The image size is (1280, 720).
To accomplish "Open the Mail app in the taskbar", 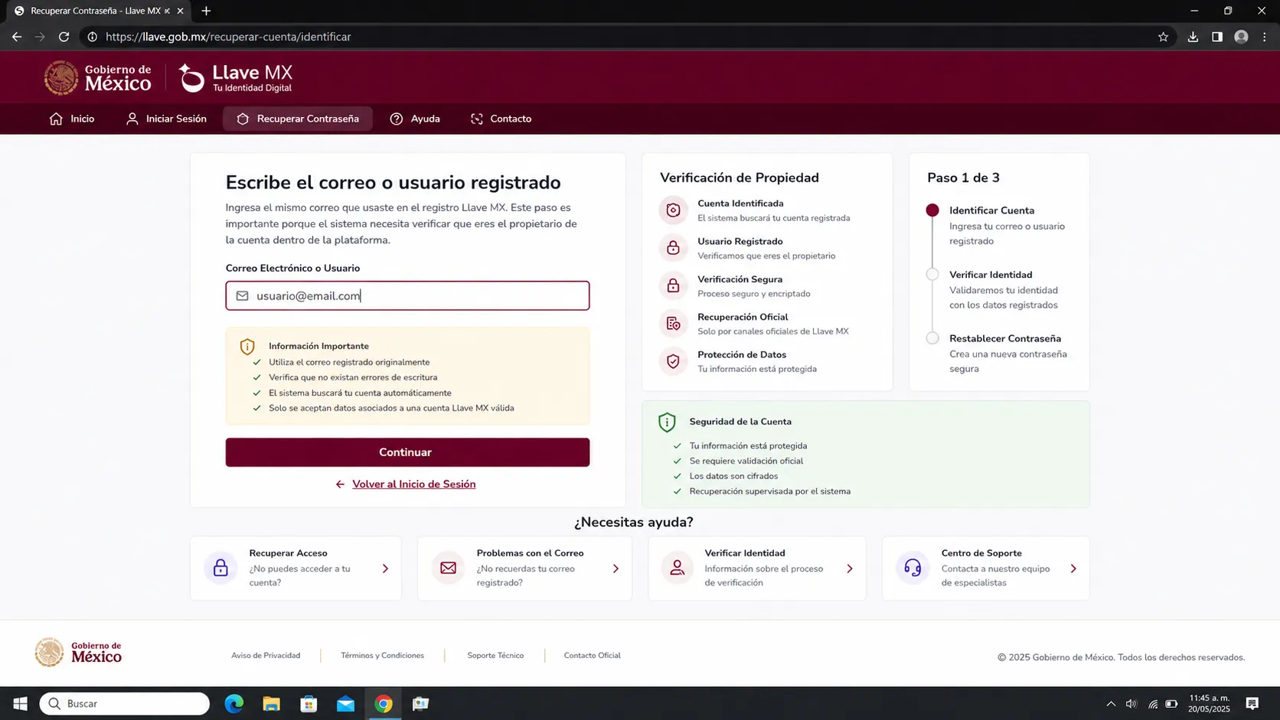I will tap(346, 703).
